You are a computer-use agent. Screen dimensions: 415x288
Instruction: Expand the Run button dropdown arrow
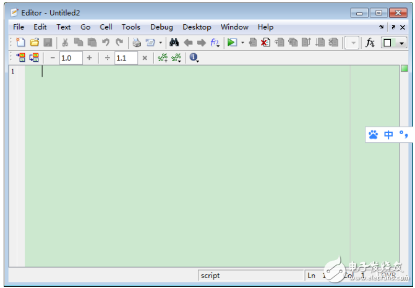[x=242, y=43]
